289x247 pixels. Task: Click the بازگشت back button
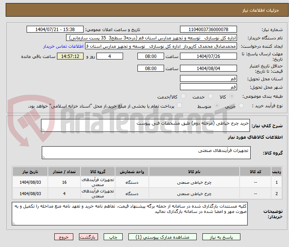pyautogui.click(x=88, y=237)
